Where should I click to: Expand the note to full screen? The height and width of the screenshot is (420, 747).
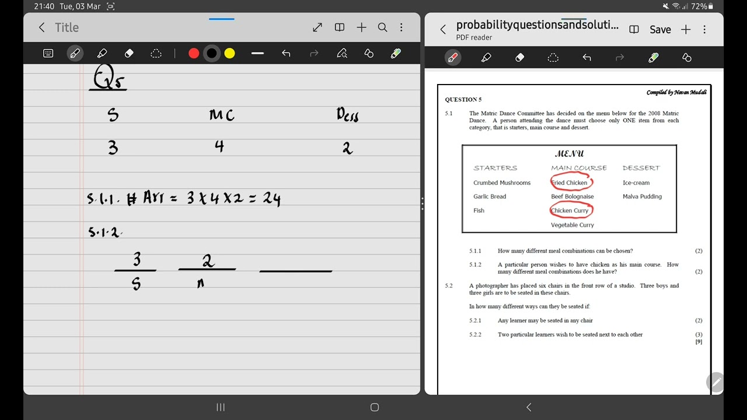pyautogui.click(x=317, y=27)
